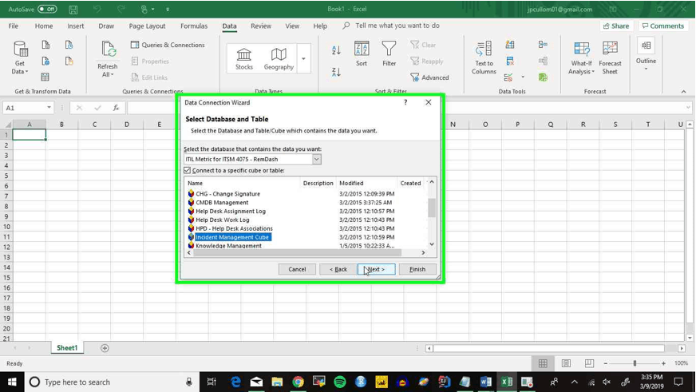Select CMDB Management in the list

click(222, 203)
